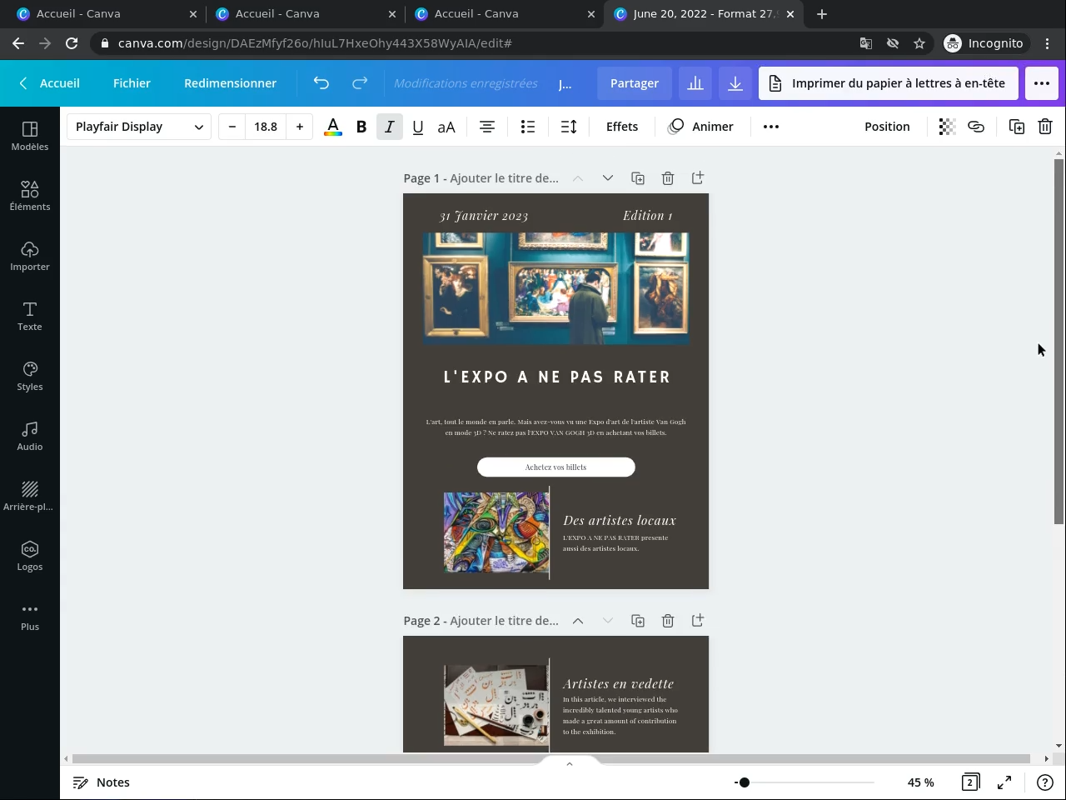Viewport: 1066px width, 800px height.
Task: Reload the browser page
Action: coord(72,43)
